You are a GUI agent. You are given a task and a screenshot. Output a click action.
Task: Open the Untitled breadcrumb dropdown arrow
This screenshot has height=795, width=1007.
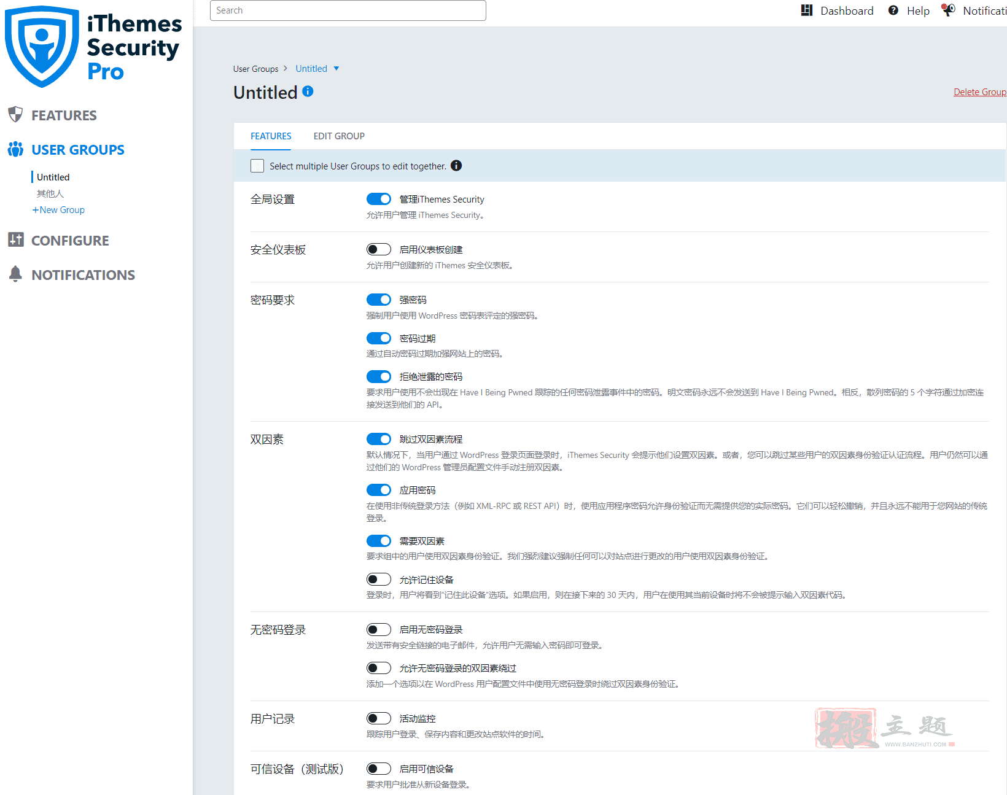click(336, 68)
